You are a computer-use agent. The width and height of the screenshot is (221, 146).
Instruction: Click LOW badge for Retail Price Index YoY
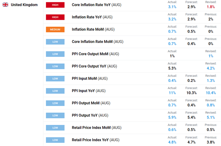[55, 140]
